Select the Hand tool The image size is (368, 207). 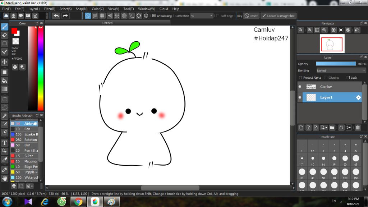pyautogui.click(x=4, y=178)
